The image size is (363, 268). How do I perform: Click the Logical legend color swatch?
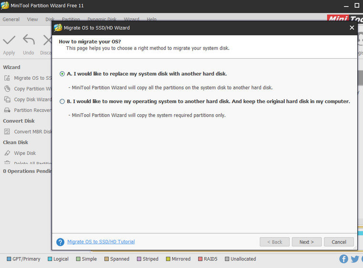coord(50,259)
